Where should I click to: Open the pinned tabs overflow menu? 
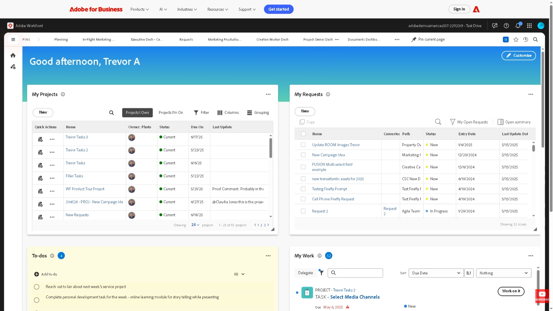[x=397, y=39]
